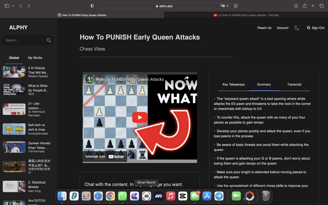Open Finder from the dock
The image size is (328, 205).
point(62,196)
